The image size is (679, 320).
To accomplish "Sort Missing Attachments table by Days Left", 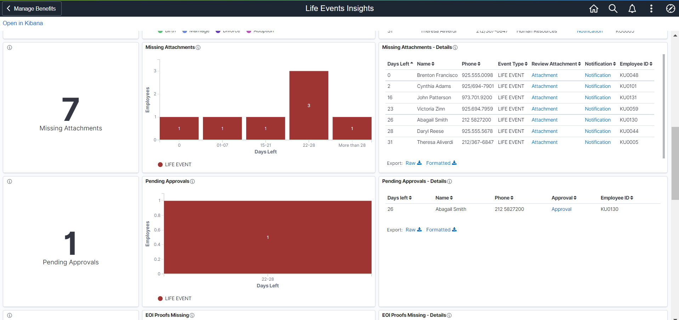I will point(400,64).
